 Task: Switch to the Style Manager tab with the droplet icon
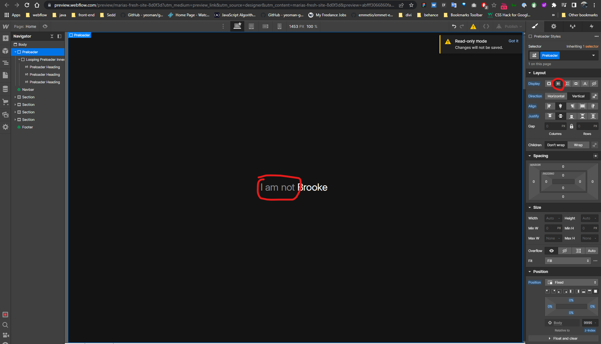pos(573,26)
